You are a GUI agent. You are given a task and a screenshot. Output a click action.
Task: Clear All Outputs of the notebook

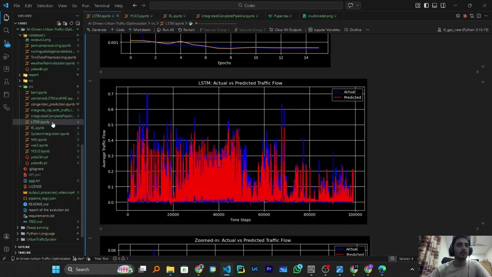pyautogui.click(x=285, y=30)
